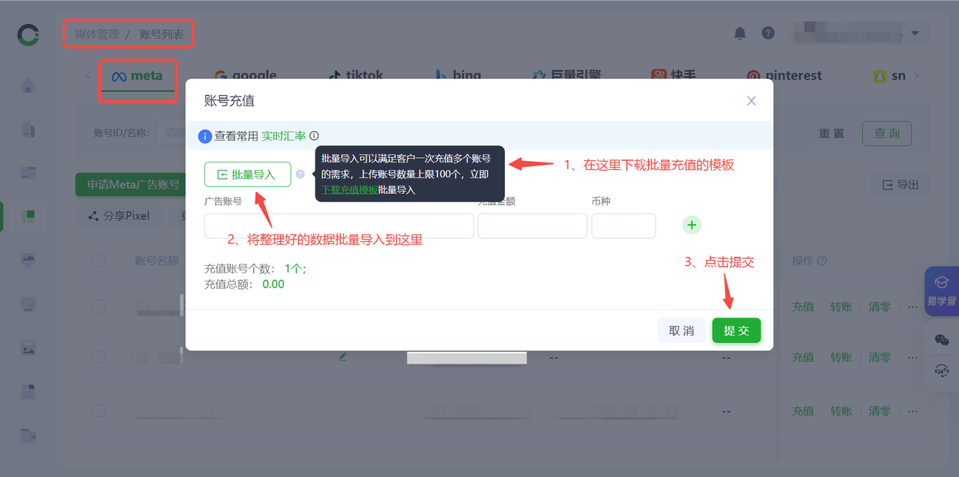Toggle the select-all checkbox in table header
959x477 pixels.
click(x=99, y=261)
